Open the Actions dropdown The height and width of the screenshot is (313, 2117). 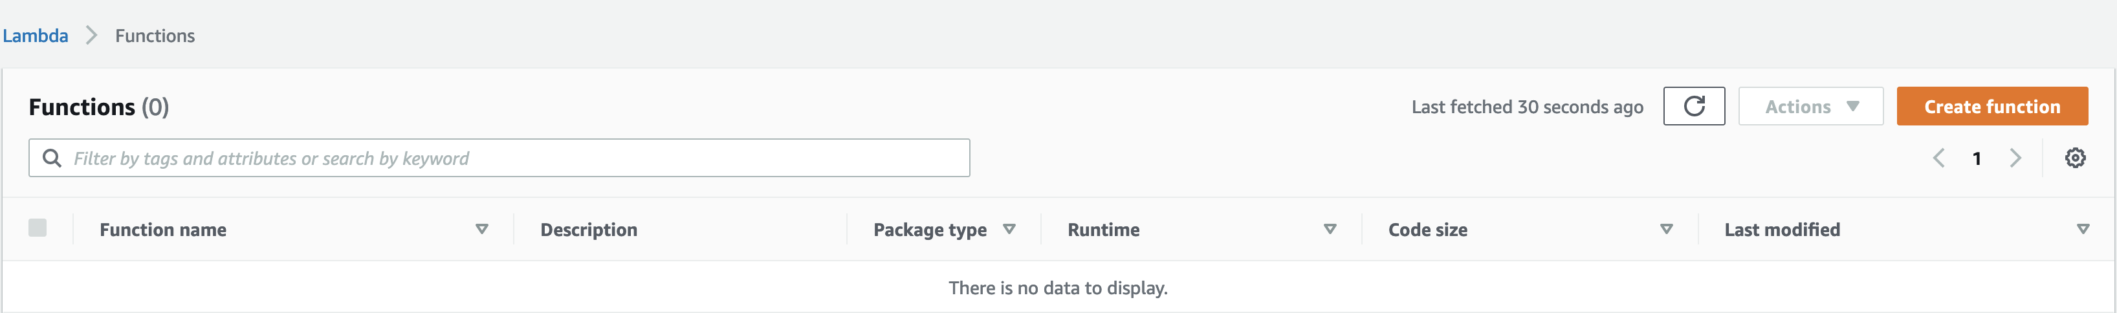click(x=1810, y=106)
